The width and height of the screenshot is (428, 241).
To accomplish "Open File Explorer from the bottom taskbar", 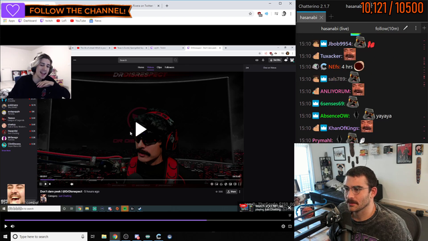I will (x=104, y=236).
